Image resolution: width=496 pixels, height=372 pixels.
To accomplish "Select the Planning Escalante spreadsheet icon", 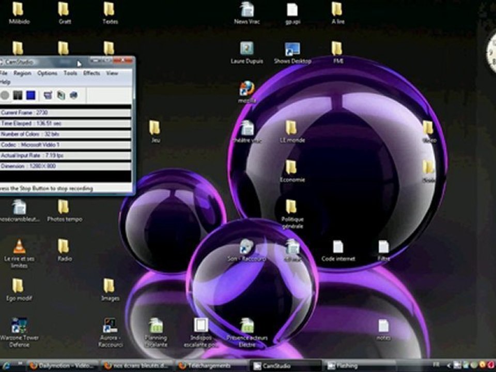I will pyautogui.click(x=156, y=326).
